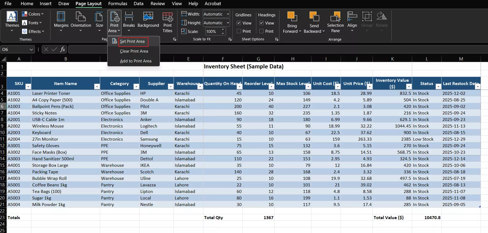Image resolution: width=488 pixels, height=233 pixels.
Task: Toggle the Gridlines View checkbox
Action: (x=239, y=23)
